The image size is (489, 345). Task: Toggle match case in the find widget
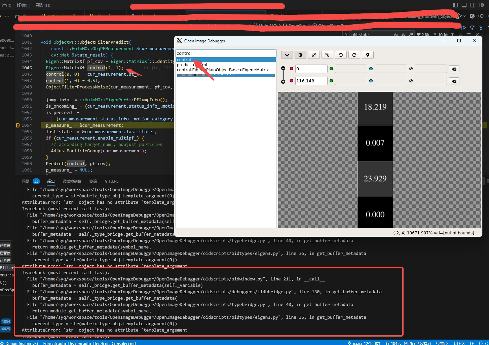pyautogui.click(x=396, y=34)
